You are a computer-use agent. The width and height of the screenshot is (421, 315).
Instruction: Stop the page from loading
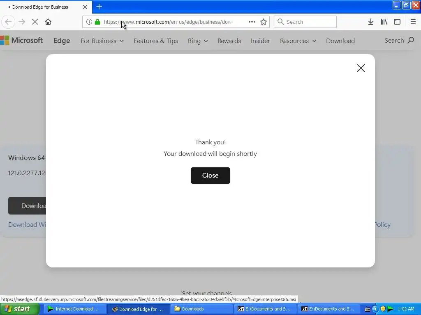(x=35, y=22)
